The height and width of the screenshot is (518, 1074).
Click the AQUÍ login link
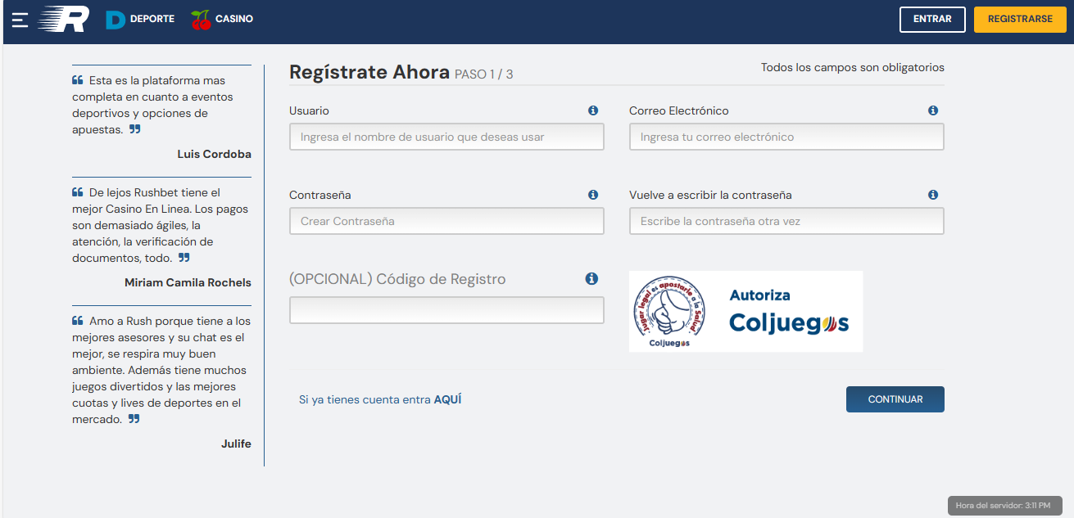tap(449, 399)
